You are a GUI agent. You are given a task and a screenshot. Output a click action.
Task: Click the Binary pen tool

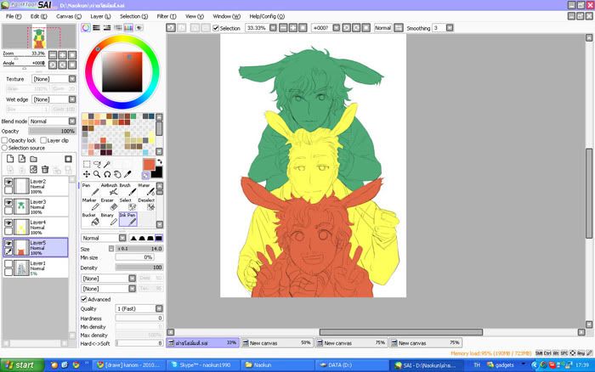point(107,219)
